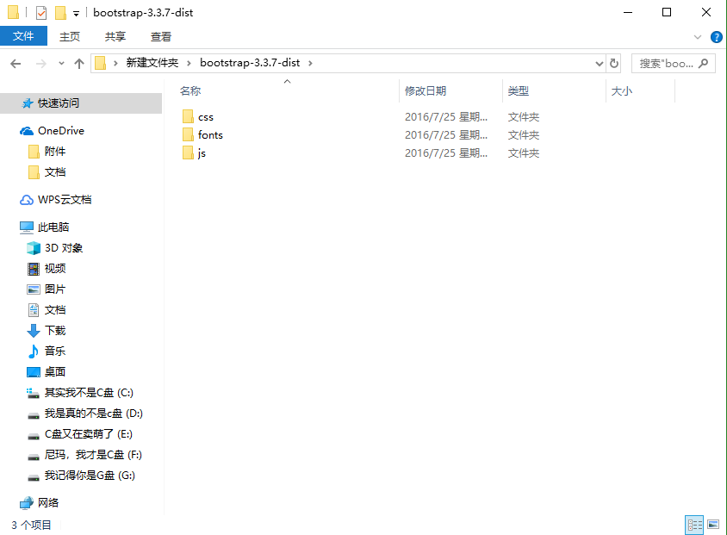This screenshot has height=535, width=727.
Task: Sort by the 名称 column header
Action: point(190,90)
